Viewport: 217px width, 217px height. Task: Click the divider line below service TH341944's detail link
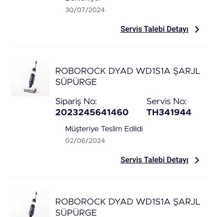tap(108, 177)
